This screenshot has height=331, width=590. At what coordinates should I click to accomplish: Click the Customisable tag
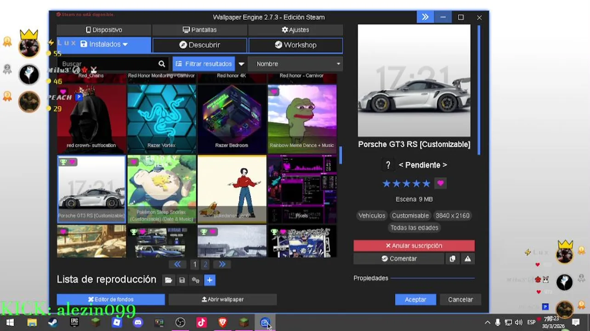410,216
